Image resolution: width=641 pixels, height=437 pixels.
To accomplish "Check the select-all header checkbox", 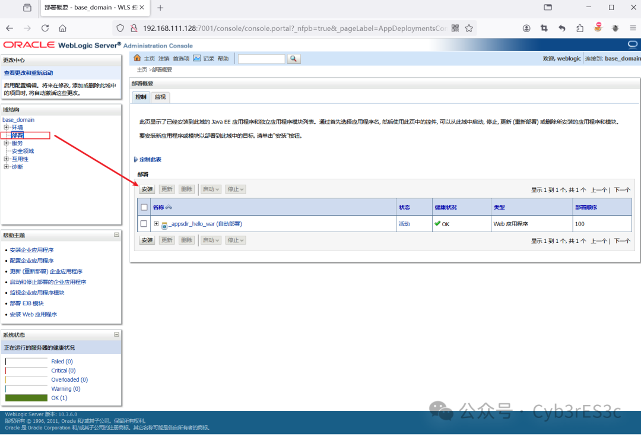I will 144,207.
